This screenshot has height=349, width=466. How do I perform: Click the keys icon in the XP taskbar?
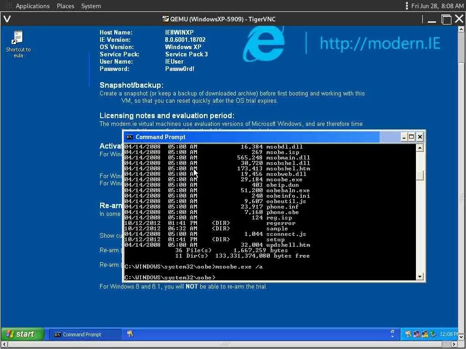tap(130, 334)
